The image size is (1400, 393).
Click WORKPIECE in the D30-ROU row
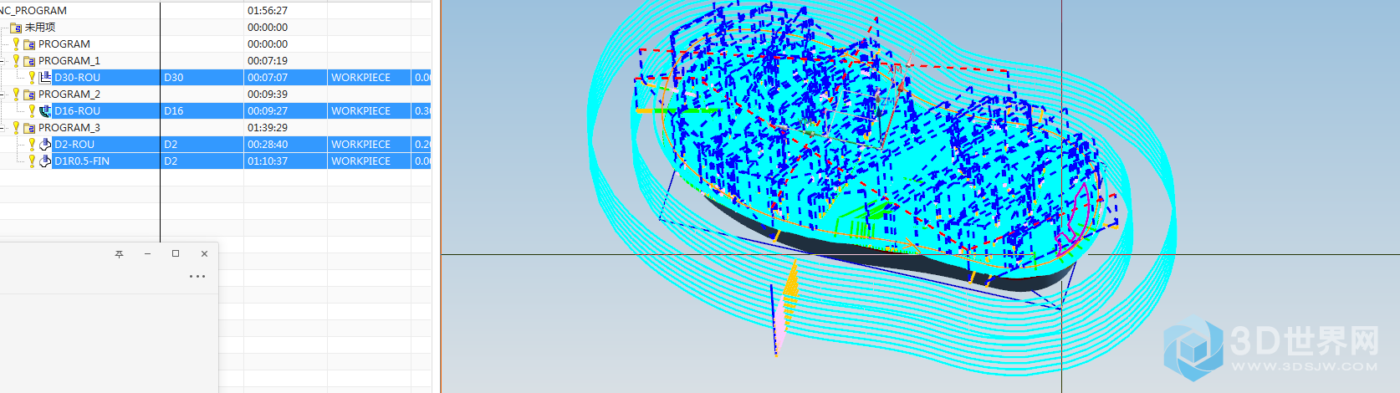pos(360,77)
